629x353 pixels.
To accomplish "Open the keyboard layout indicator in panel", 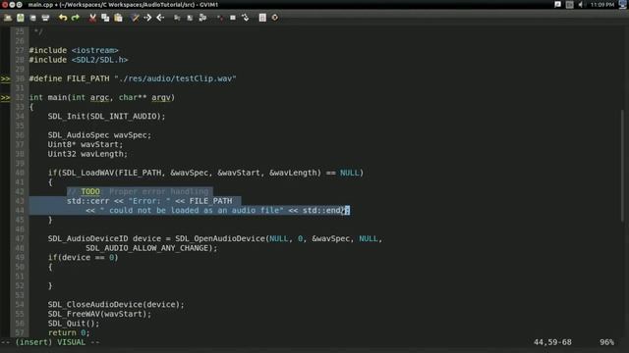I will click(x=569, y=4).
